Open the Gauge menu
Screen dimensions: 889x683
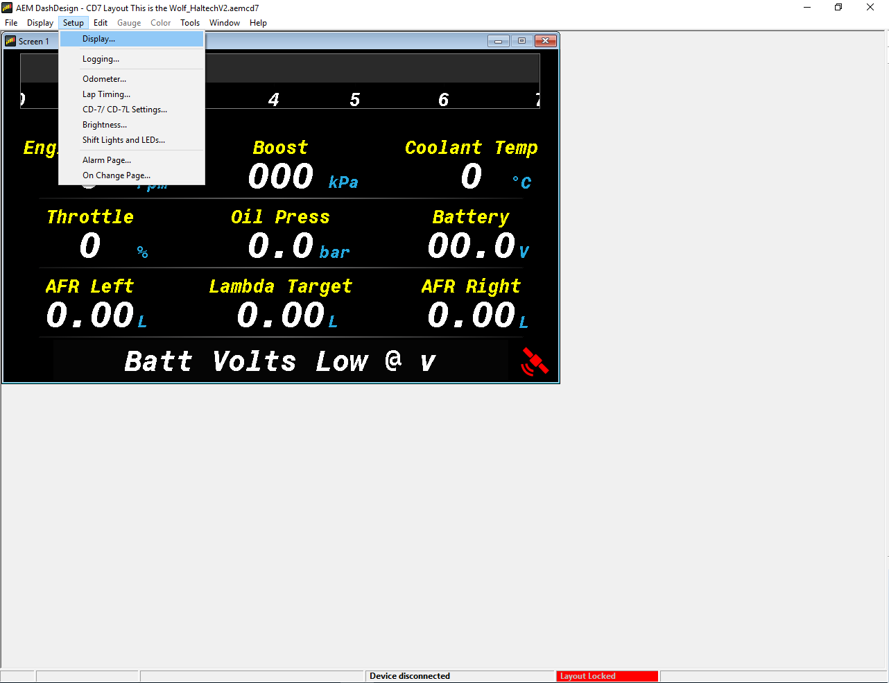[129, 23]
